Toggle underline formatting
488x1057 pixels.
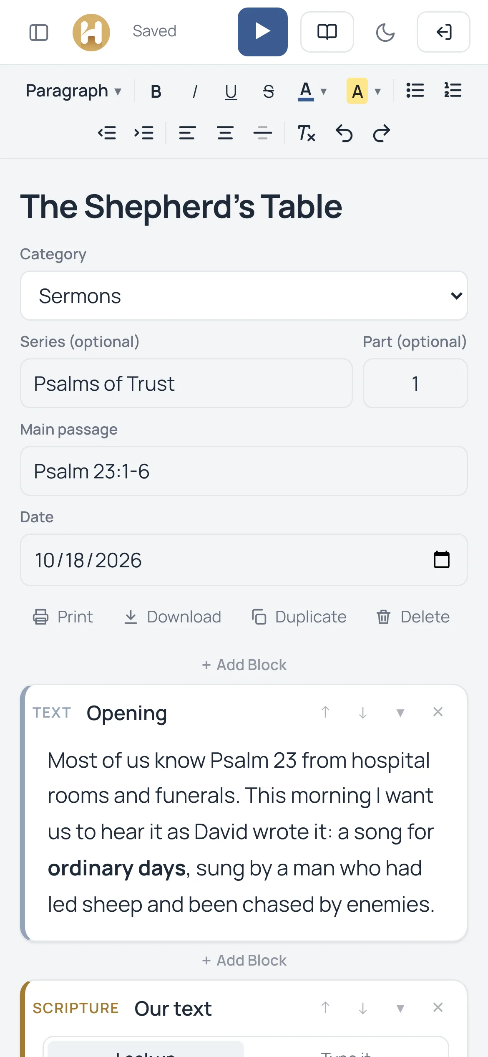coord(231,91)
